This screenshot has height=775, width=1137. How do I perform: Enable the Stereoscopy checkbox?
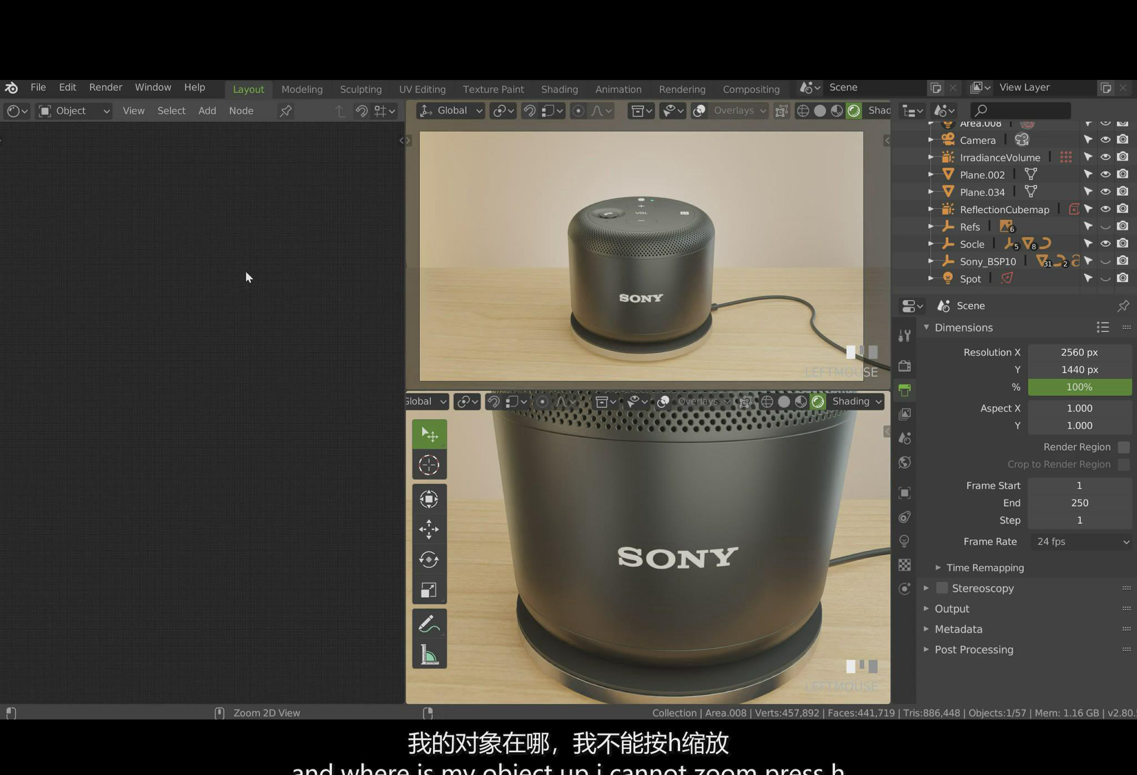tap(942, 588)
